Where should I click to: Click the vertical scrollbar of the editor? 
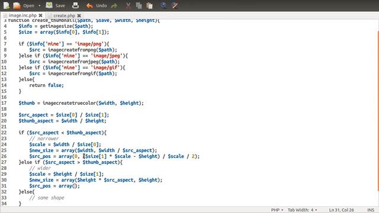[x=378, y=111]
